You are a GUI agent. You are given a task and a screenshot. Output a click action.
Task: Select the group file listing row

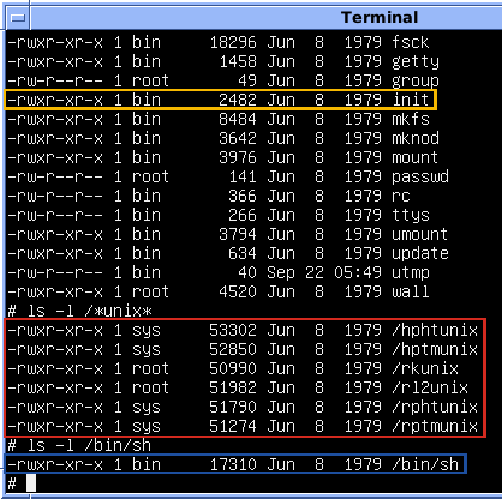tap(223, 81)
